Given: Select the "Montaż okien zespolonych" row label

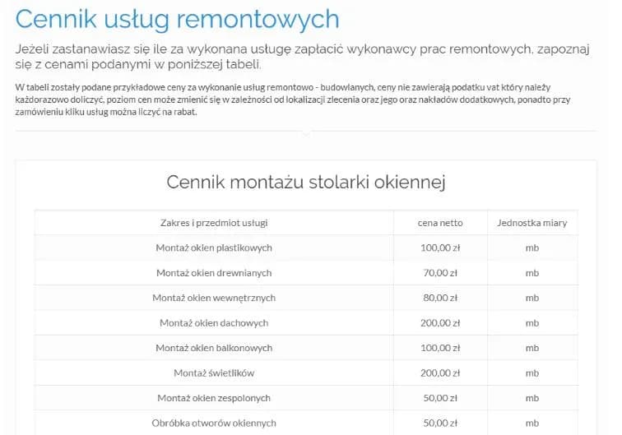Looking at the screenshot, I should tap(214, 398).
